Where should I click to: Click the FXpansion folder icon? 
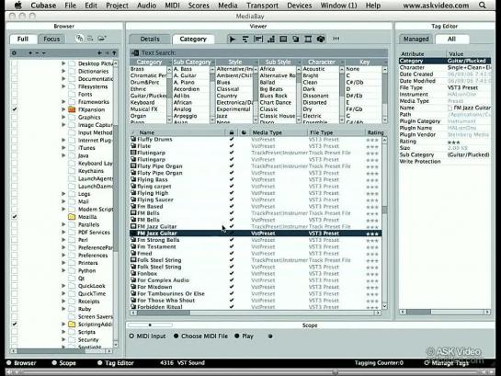coord(72,109)
